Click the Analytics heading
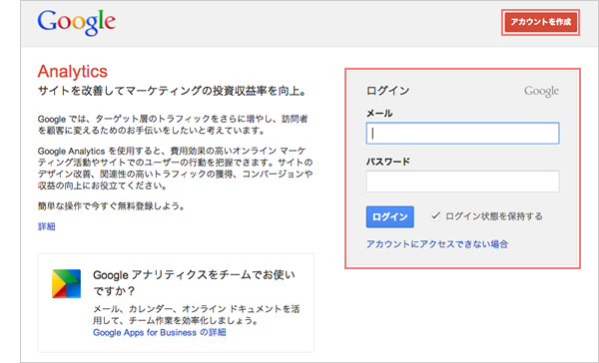This screenshot has height=363, width=599. 73,72
